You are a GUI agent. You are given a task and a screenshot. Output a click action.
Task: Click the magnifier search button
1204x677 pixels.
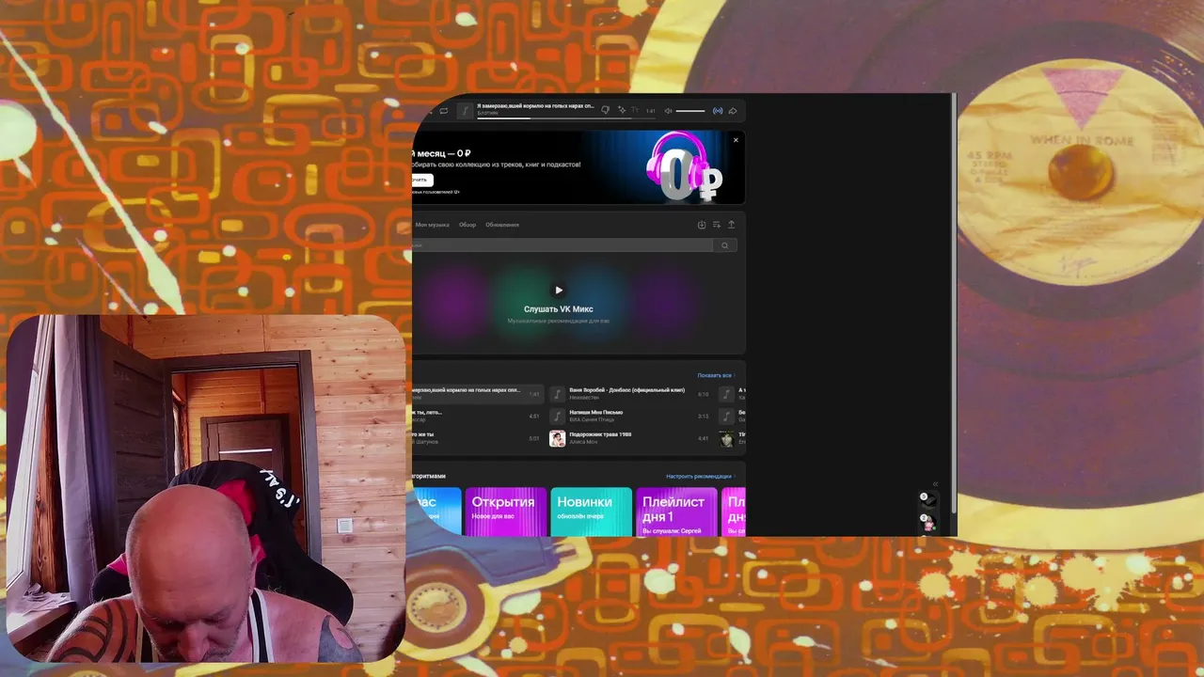pyautogui.click(x=725, y=245)
